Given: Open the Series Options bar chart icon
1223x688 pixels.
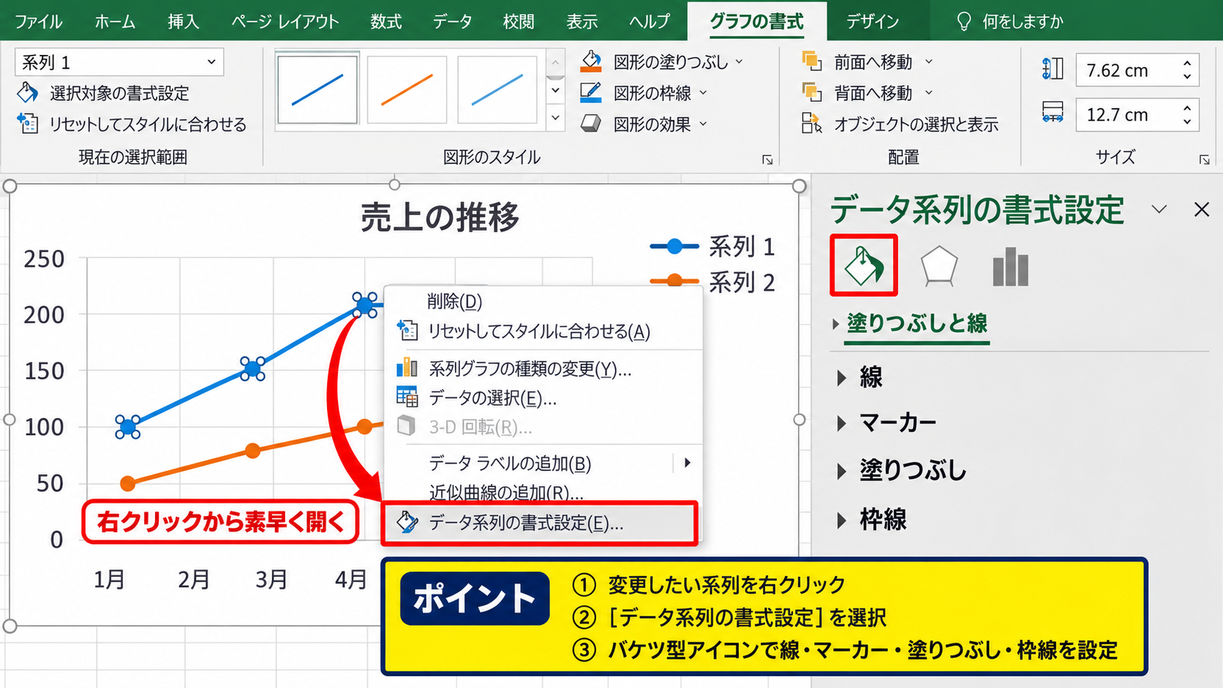Looking at the screenshot, I should tap(1010, 266).
